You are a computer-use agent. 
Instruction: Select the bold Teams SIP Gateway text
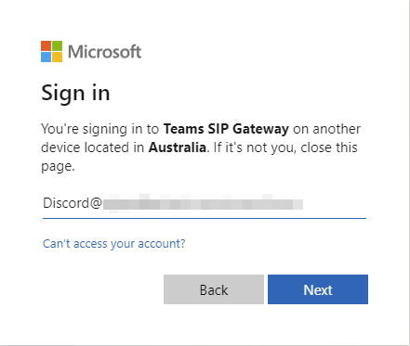point(226,129)
